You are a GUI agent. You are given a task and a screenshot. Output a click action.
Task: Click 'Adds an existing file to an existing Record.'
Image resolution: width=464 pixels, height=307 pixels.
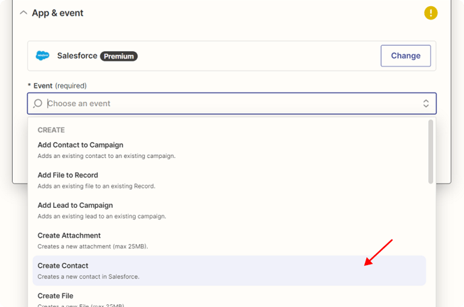pos(96,186)
